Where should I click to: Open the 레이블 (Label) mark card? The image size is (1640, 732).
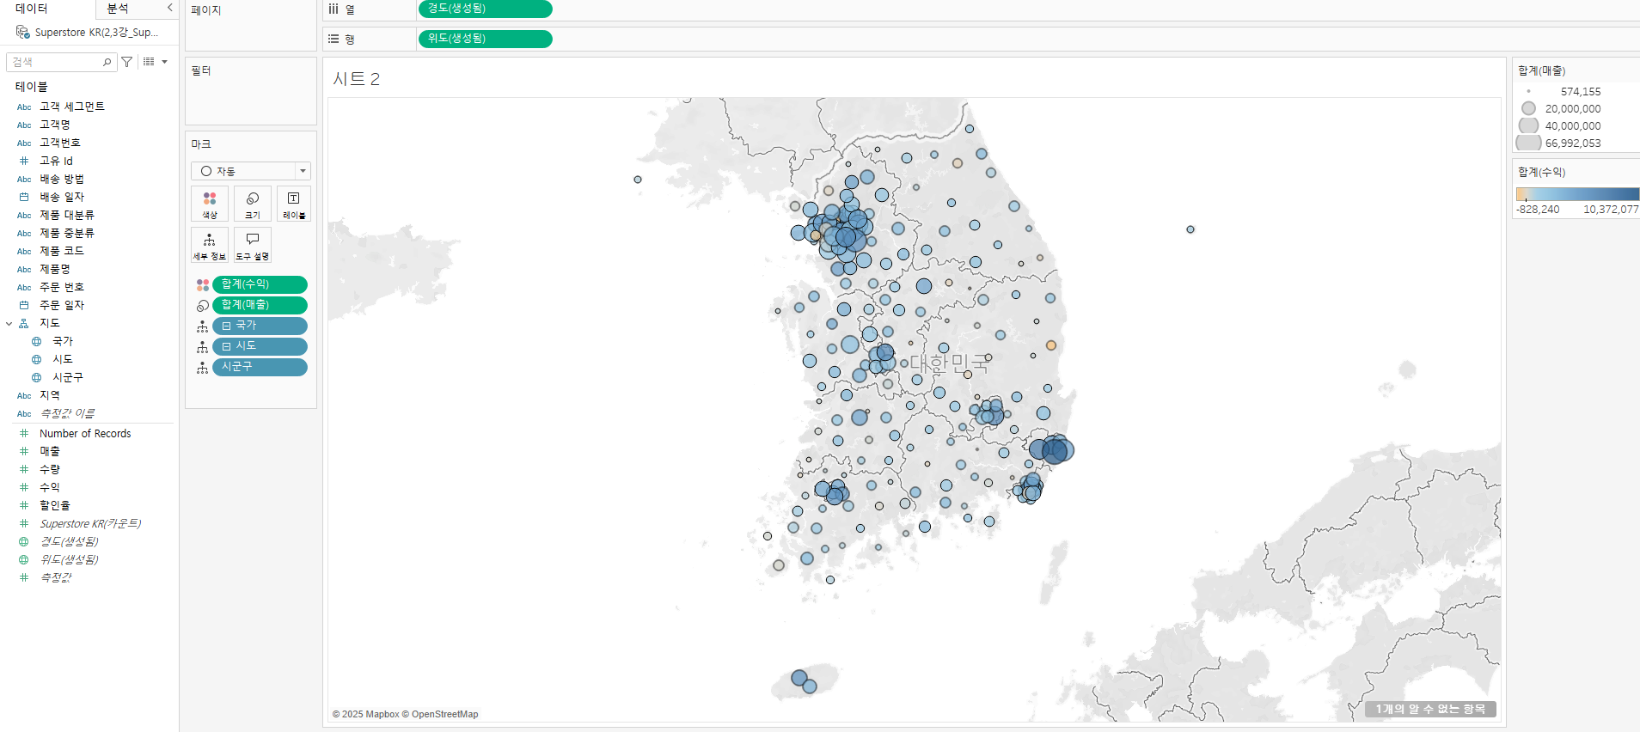coord(294,204)
